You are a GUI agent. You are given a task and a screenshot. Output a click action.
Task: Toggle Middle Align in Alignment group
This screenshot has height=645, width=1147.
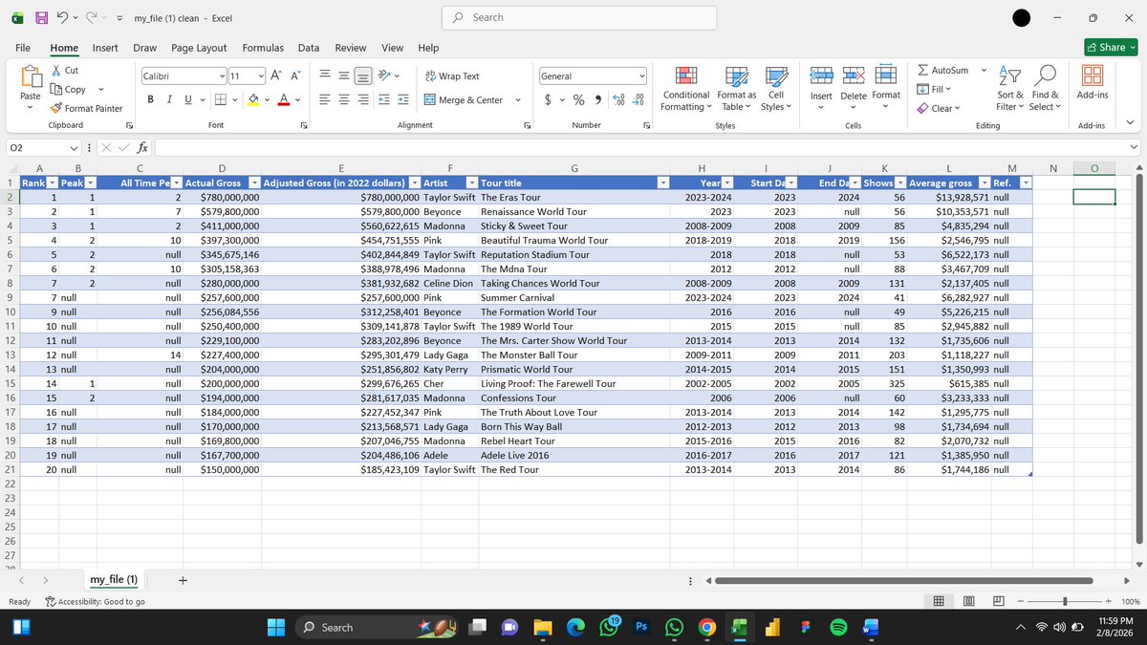tap(343, 75)
